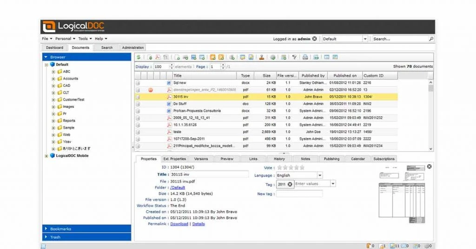Expand the CustomerTest folder node

(x=53, y=100)
